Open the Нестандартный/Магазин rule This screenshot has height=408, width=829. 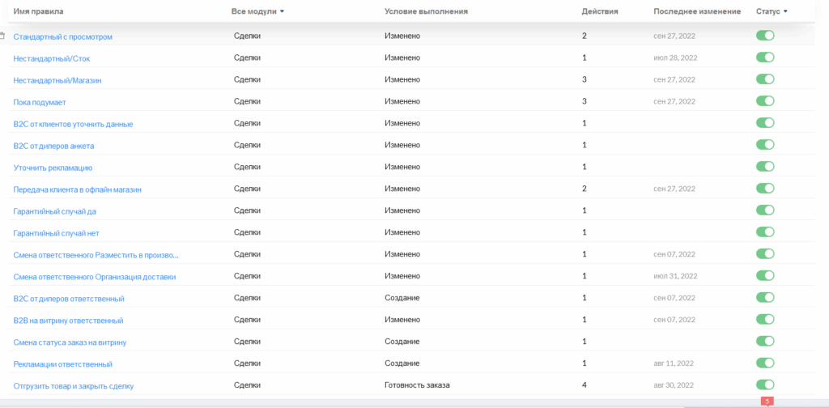click(57, 80)
